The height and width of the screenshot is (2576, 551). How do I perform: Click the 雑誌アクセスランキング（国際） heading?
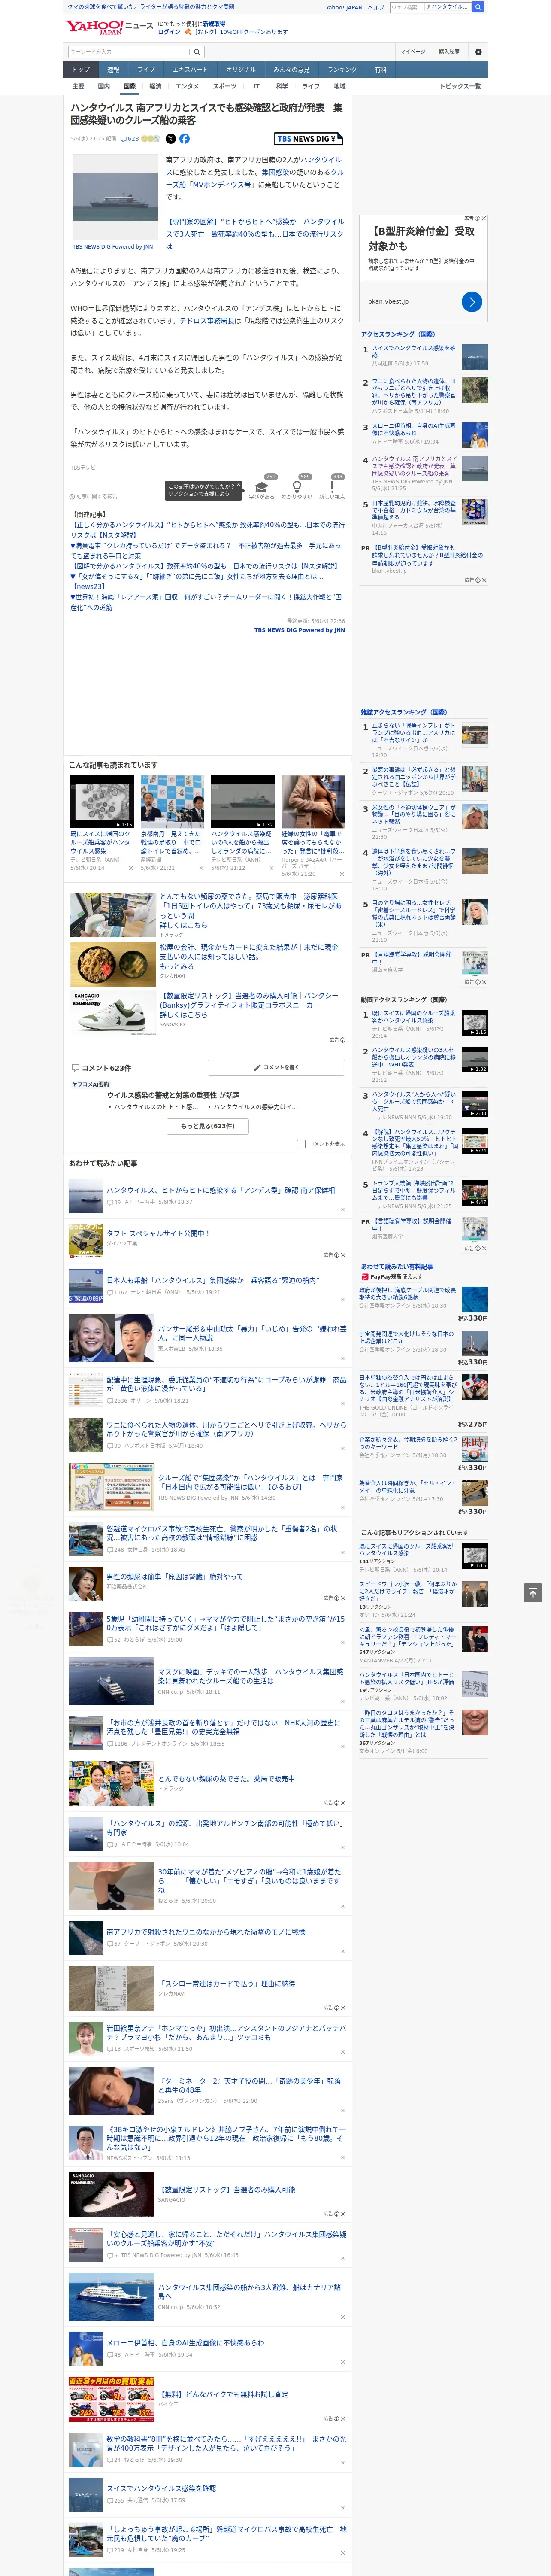[404, 712]
